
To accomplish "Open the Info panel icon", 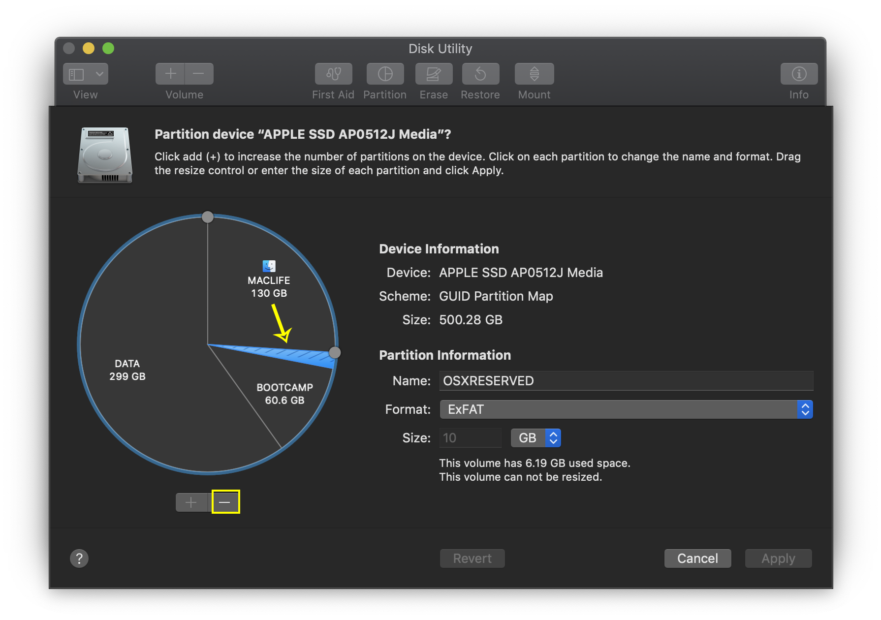I will coord(798,74).
